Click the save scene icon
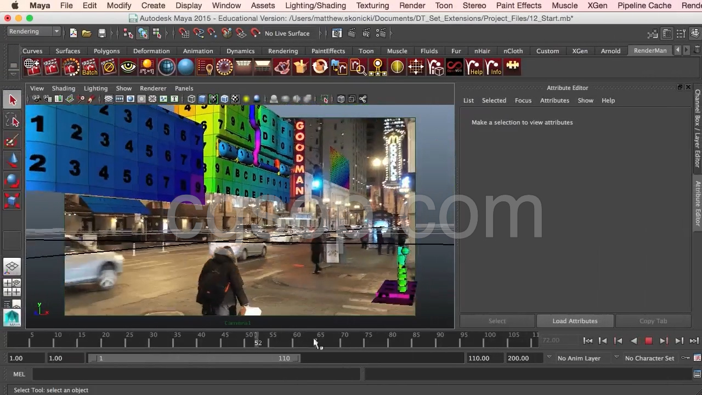702x395 pixels. (102, 33)
